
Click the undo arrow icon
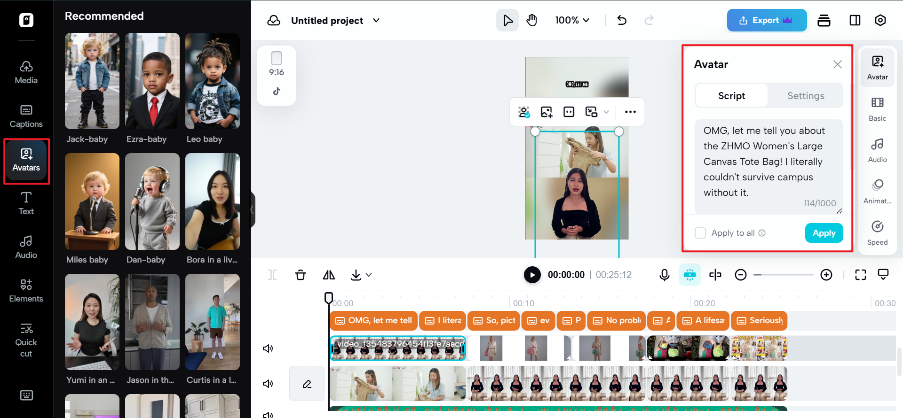[x=622, y=20]
